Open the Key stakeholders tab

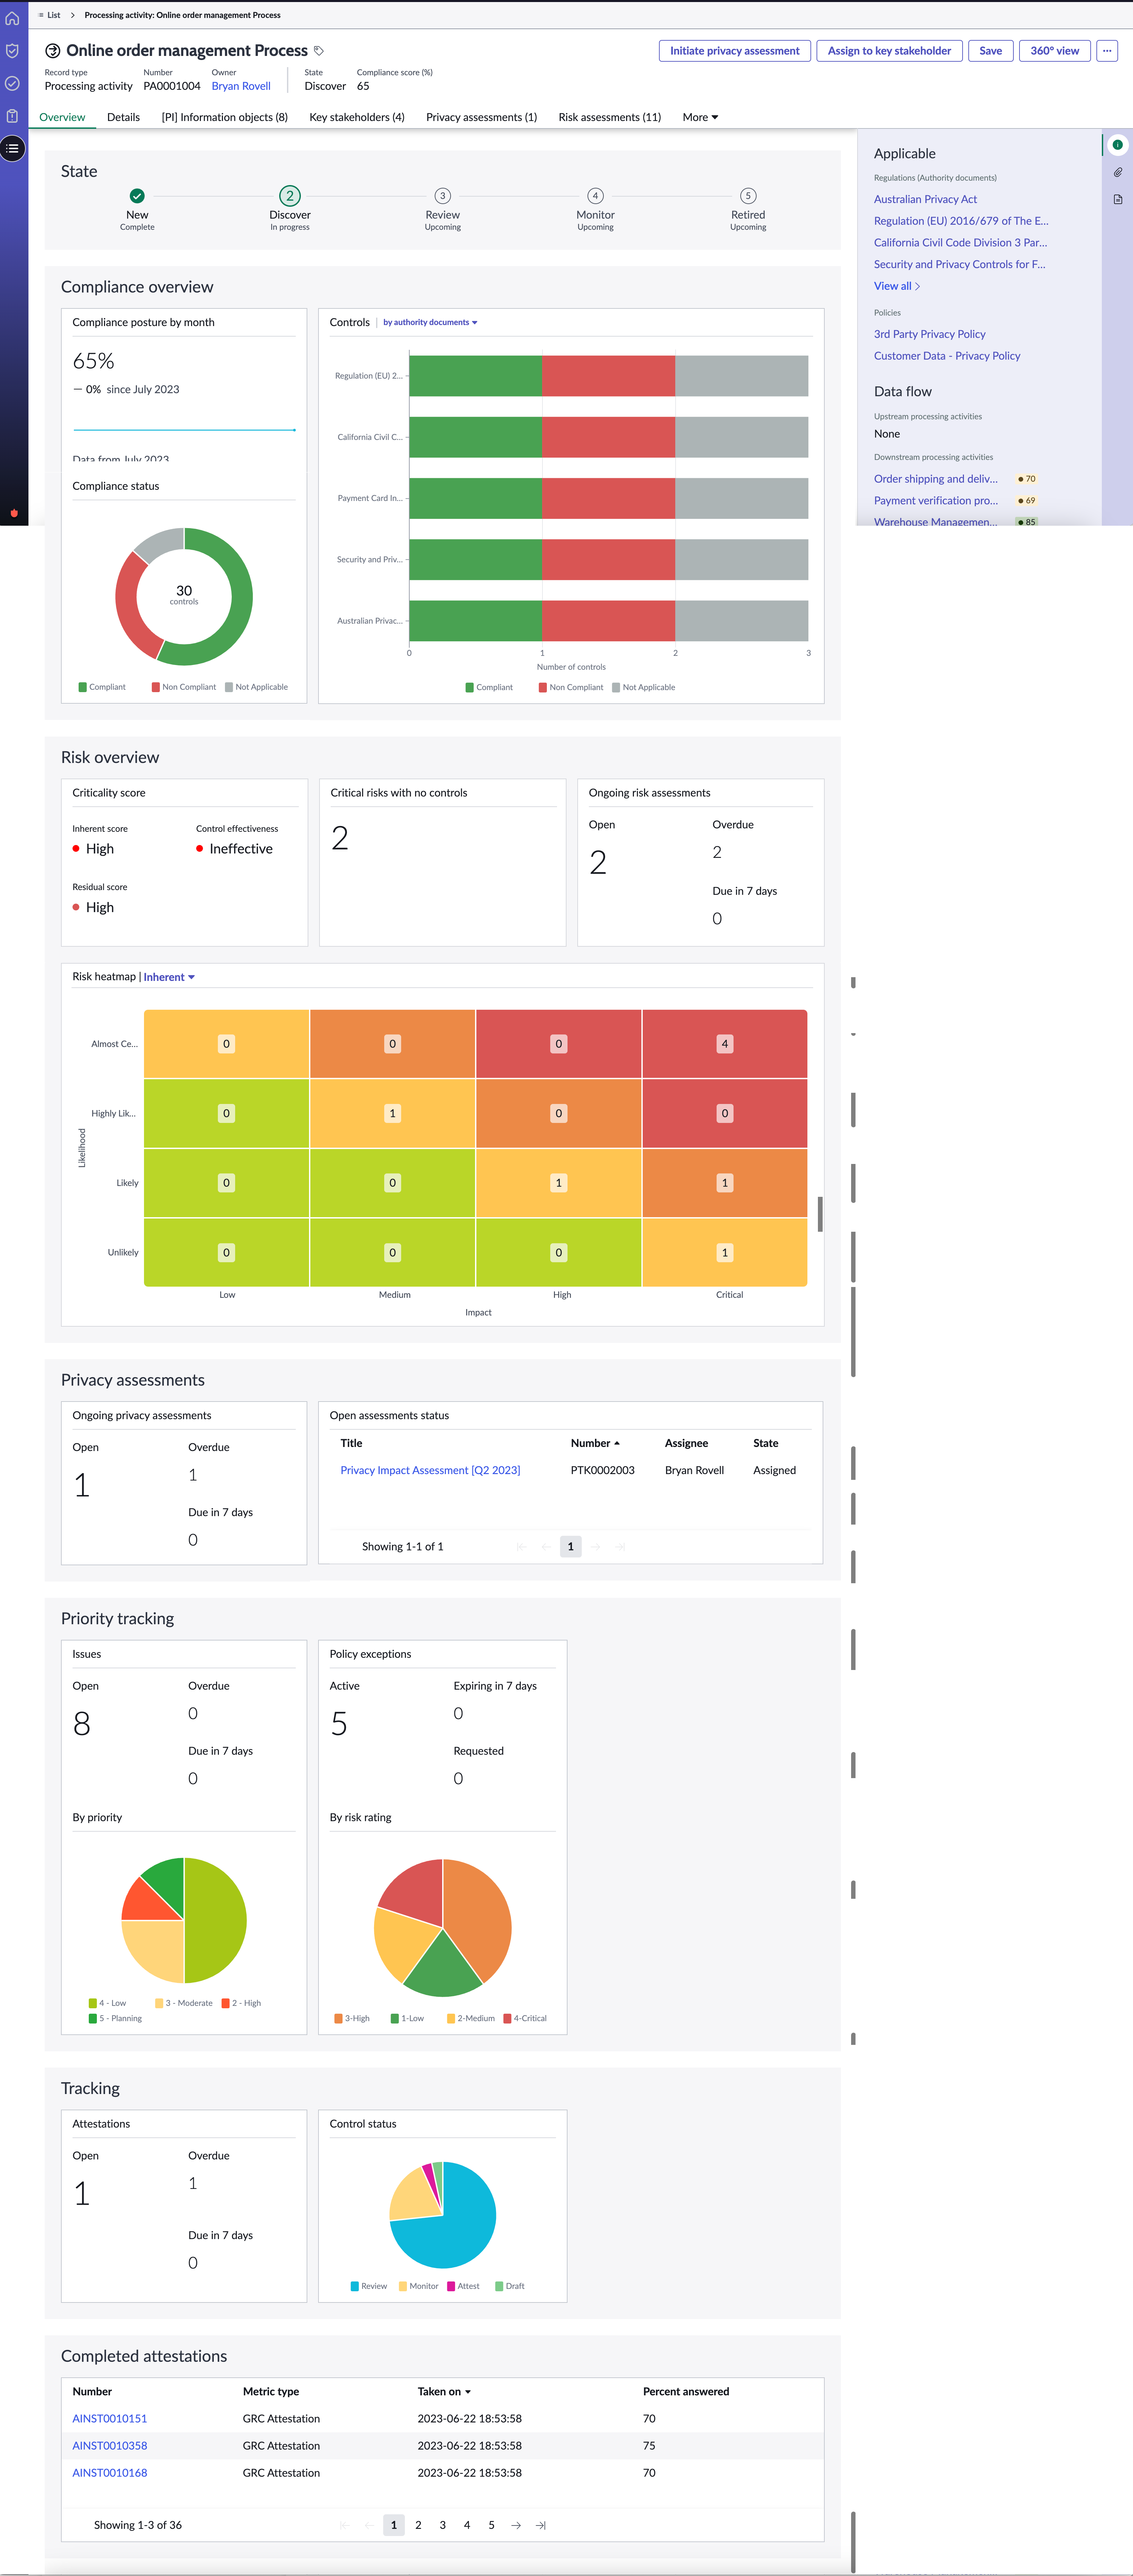[357, 117]
